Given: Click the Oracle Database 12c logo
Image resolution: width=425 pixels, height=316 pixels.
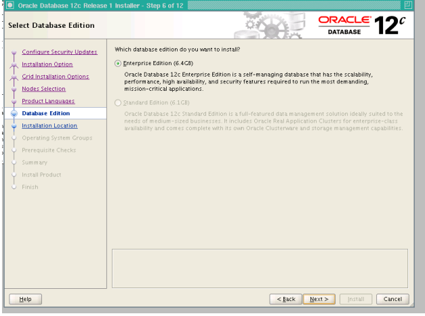Looking at the screenshot, I should tap(361, 25).
